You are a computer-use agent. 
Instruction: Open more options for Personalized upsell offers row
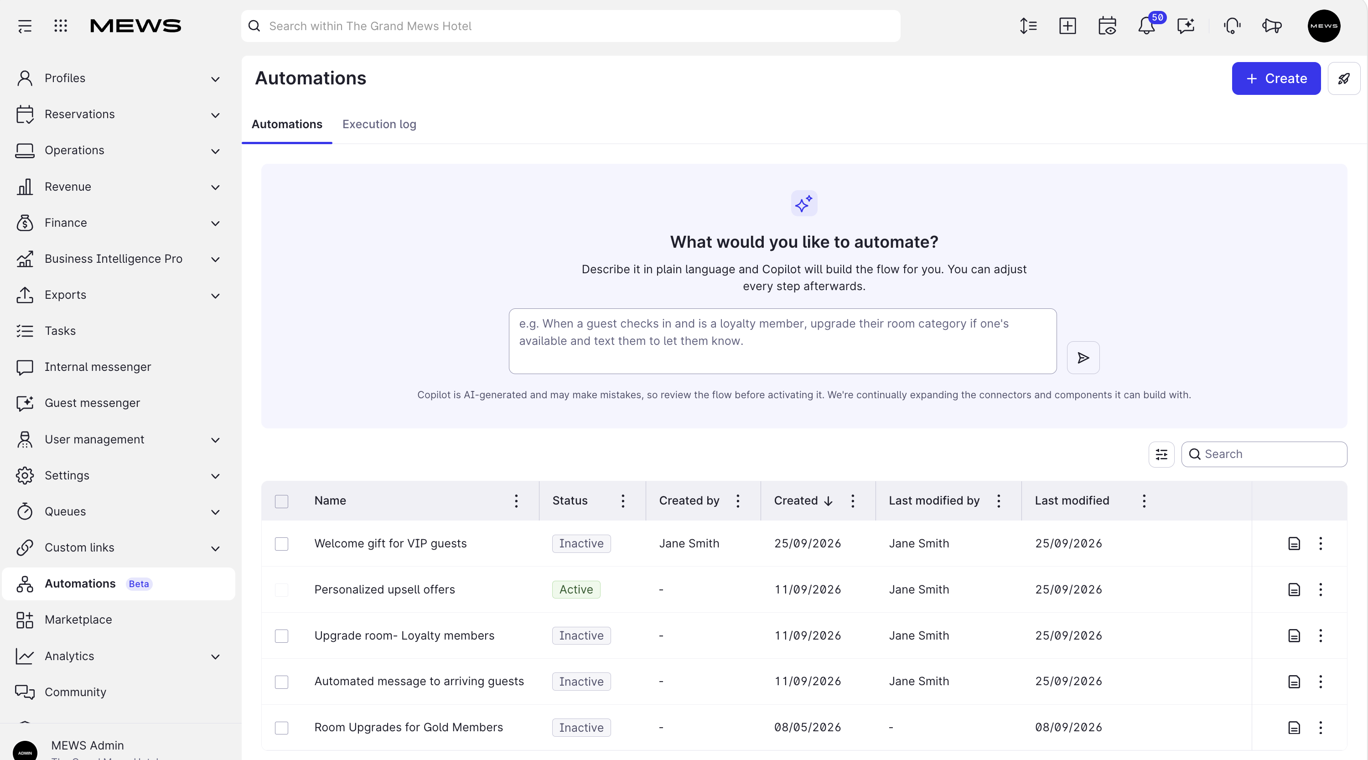(x=1321, y=589)
